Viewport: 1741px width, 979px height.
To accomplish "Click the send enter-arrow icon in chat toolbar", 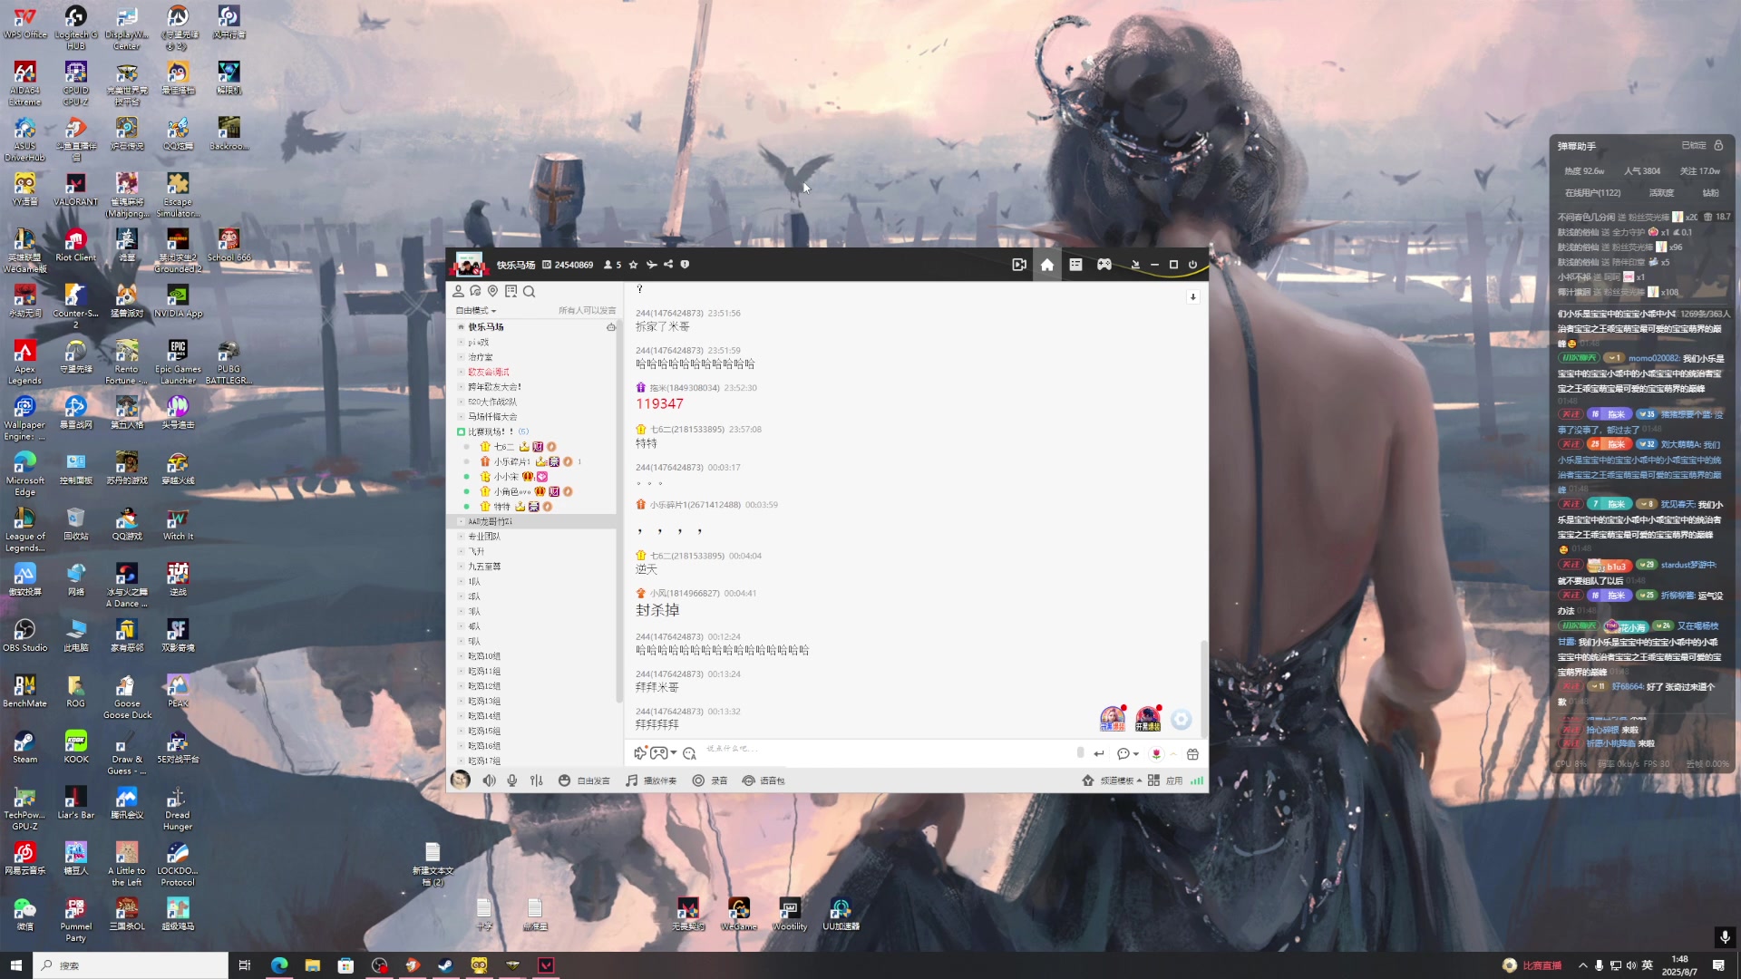I will [1099, 754].
